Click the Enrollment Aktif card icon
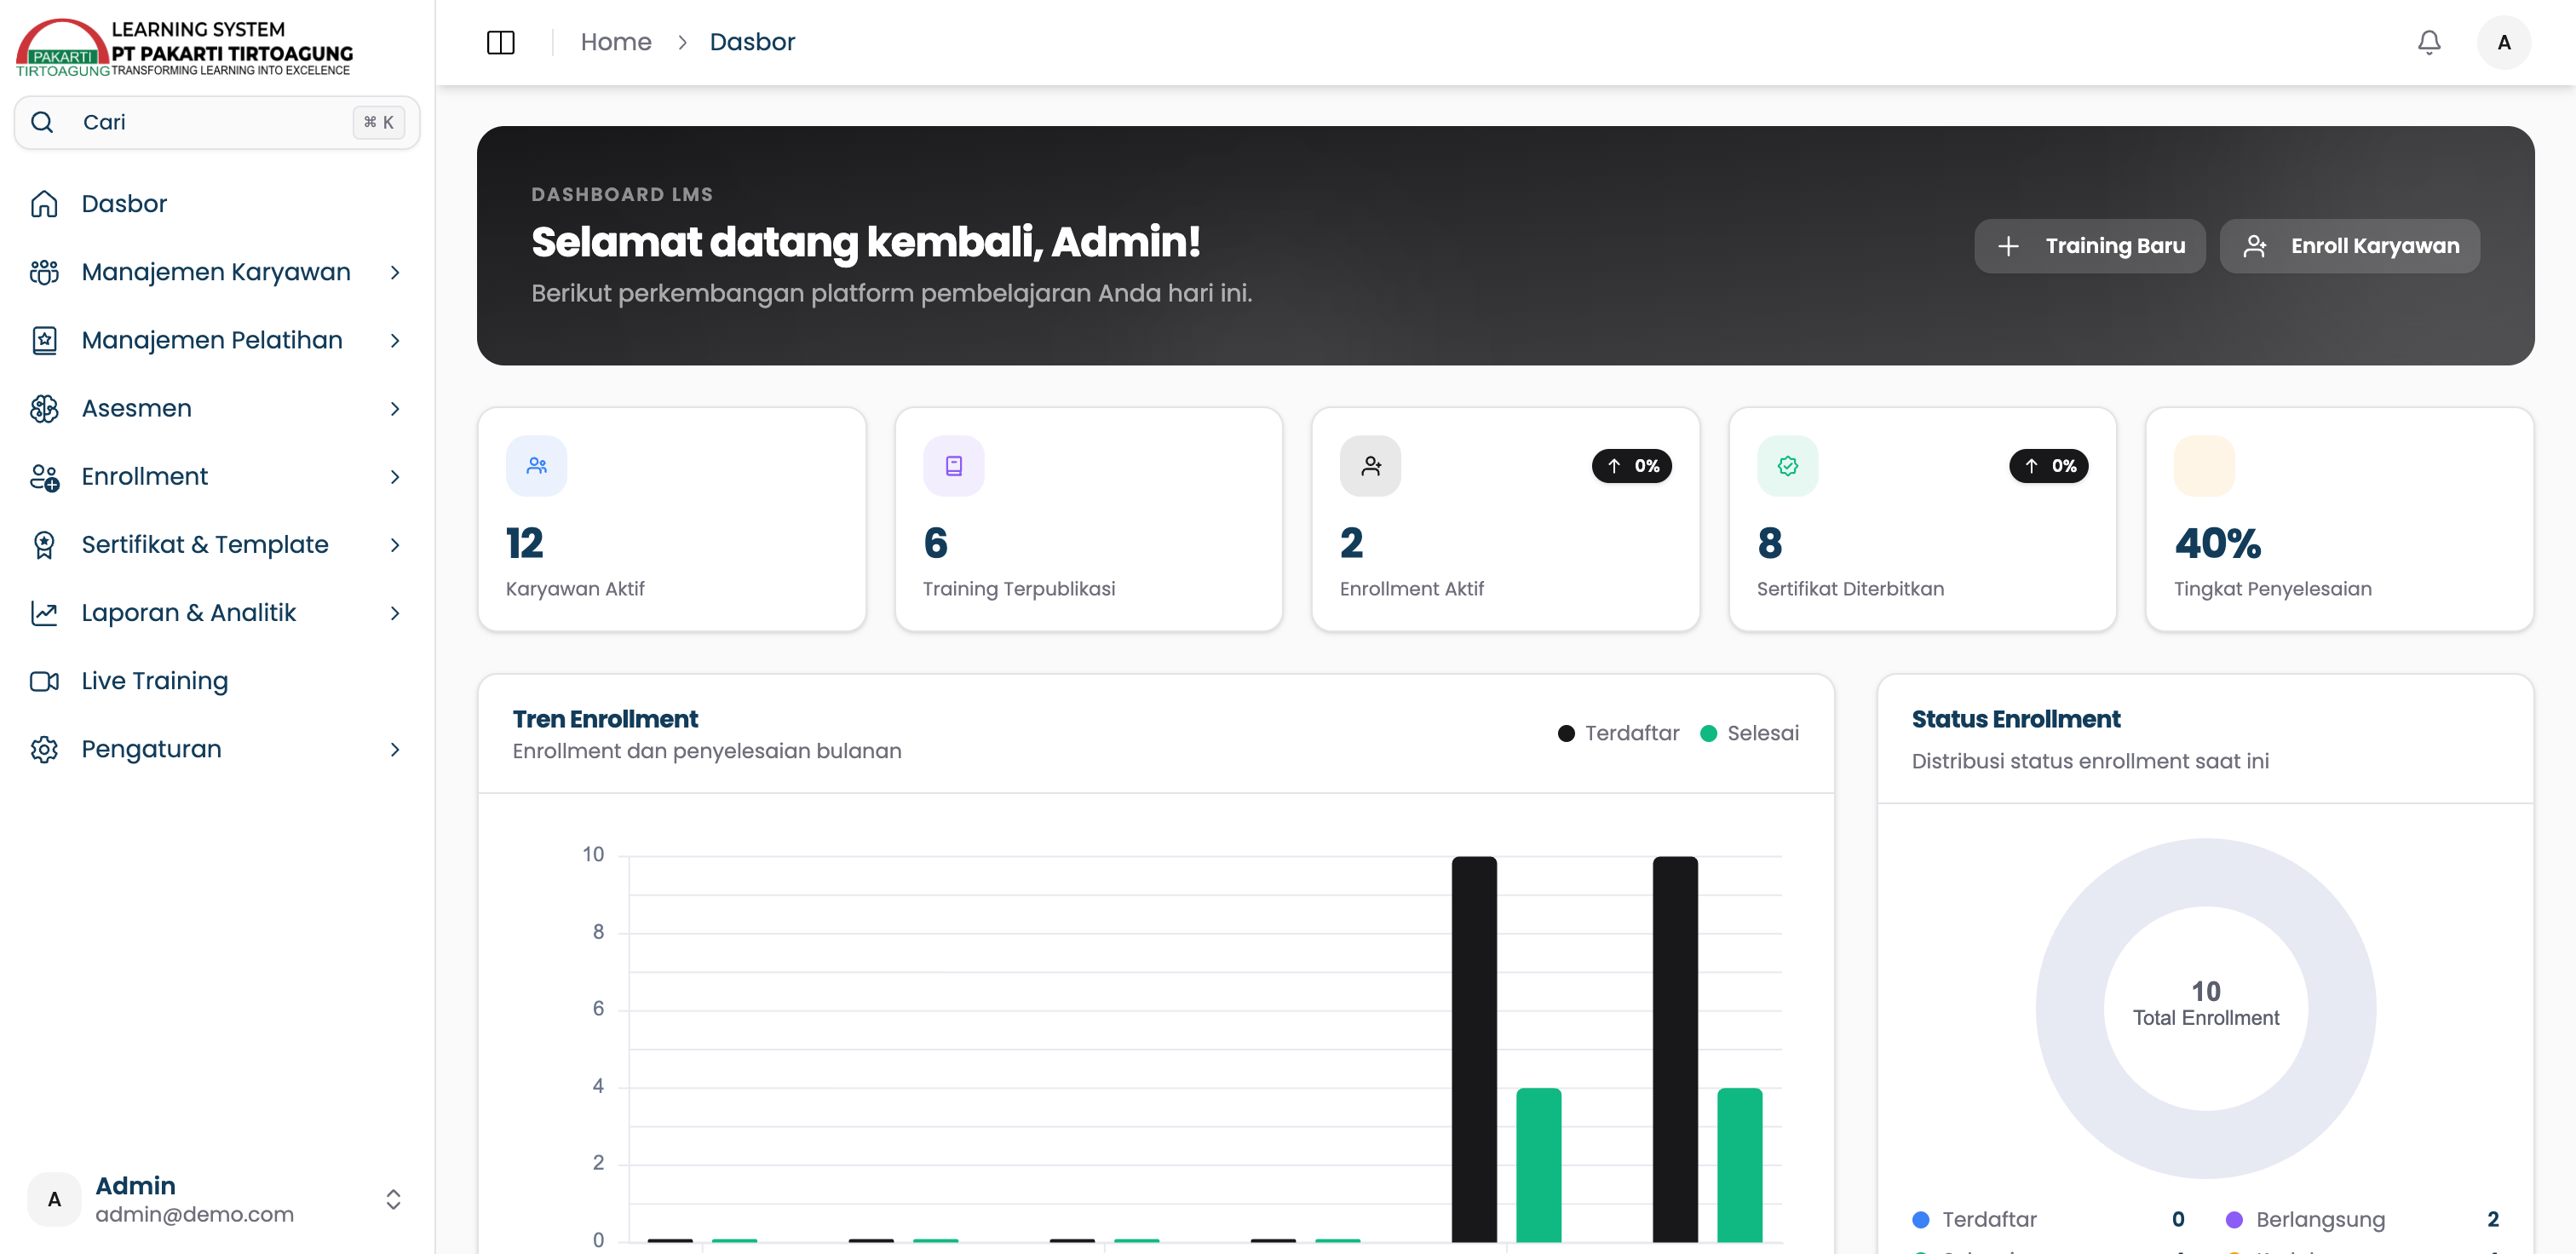Viewport: 2576px width, 1254px height. point(1370,466)
